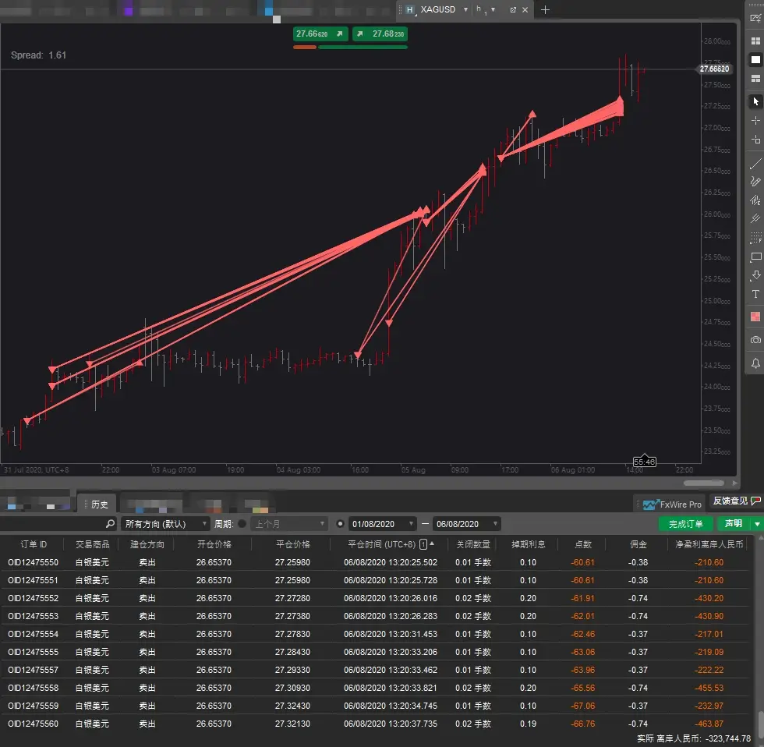
Task: Switch to multi-chart grid layout
Action: point(755,41)
